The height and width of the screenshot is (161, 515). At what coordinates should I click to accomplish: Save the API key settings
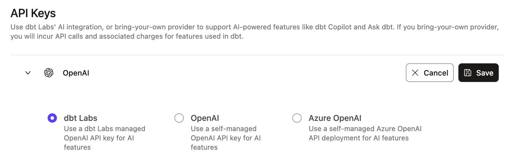click(x=478, y=73)
